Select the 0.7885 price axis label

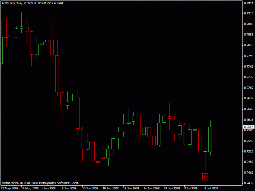(x=248, y=24)
